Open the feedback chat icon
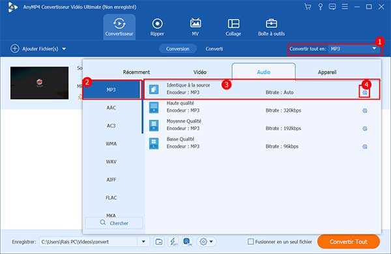Viewport: 391px width, 254px height. pyautogui.click(x=332, y=7)
